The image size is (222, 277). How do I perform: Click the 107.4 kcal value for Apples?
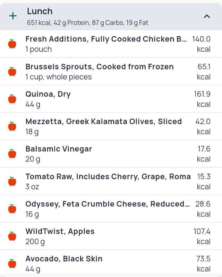tap(202, 236)
